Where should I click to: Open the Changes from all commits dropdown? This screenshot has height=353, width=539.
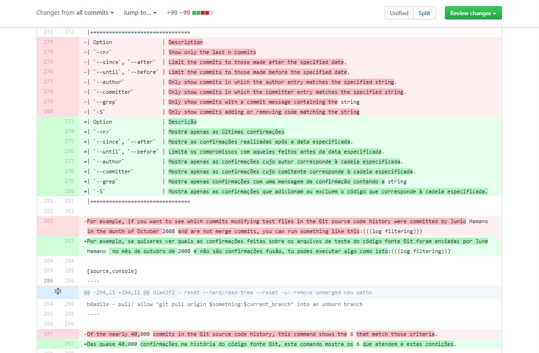(75, 13)
